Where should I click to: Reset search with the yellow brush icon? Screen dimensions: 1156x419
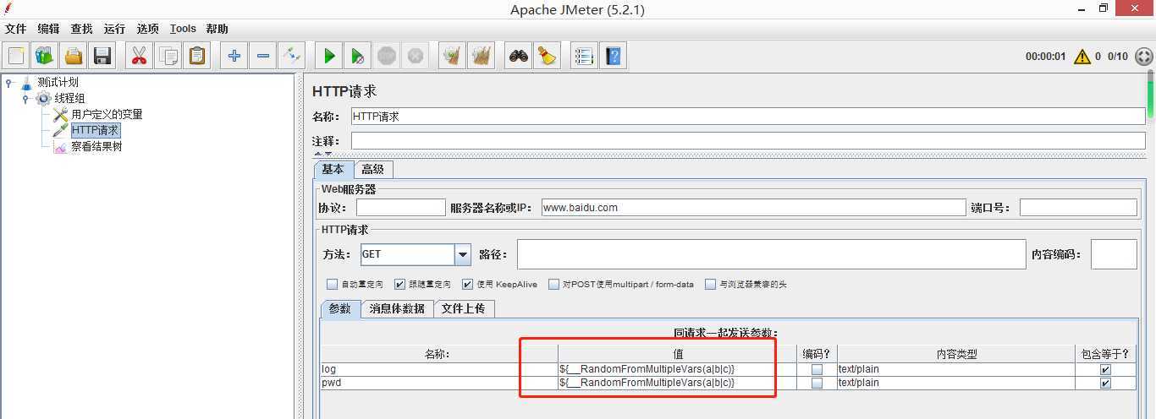coord(548,56)
